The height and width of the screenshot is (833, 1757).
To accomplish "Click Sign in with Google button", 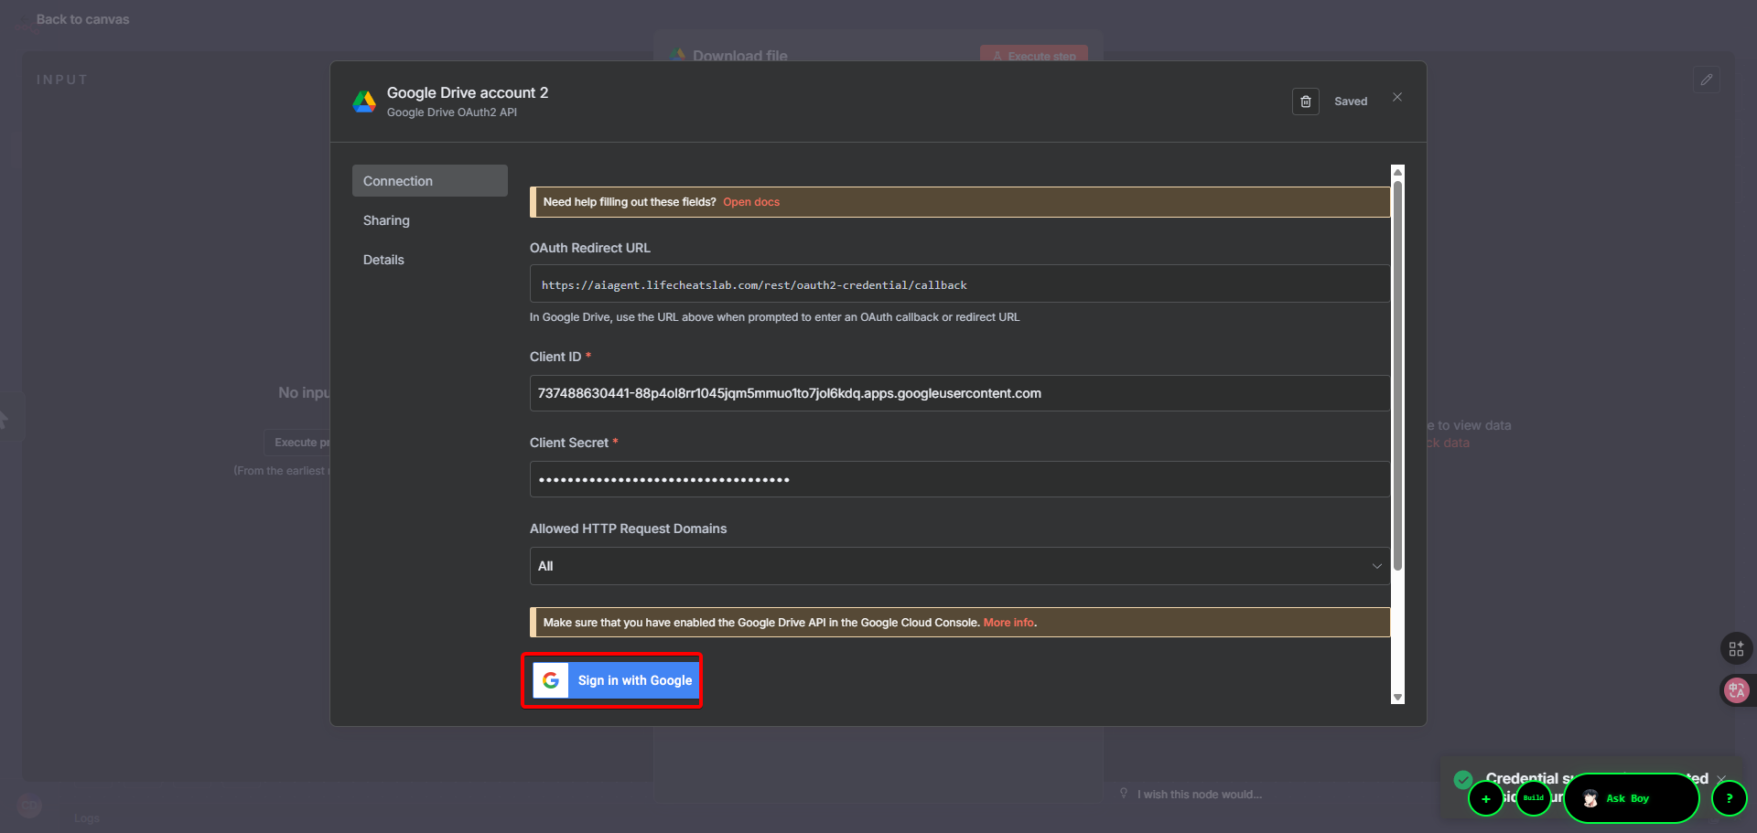I will tap(616, 680).
